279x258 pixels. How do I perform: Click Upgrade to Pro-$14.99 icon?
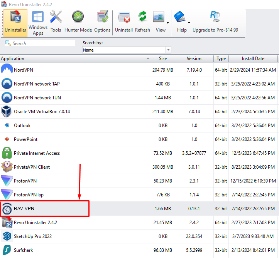[215, 16]
